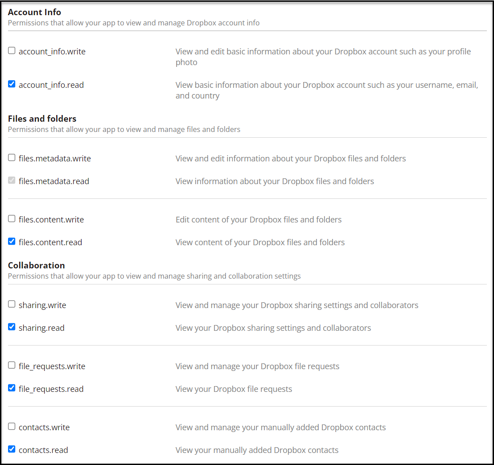Click the Files and folders heading

click(42, 119)
